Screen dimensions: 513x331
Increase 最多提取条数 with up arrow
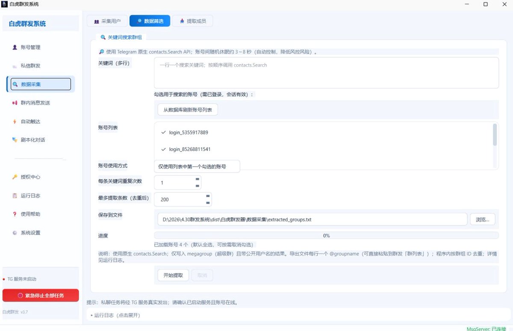(208, 196)
